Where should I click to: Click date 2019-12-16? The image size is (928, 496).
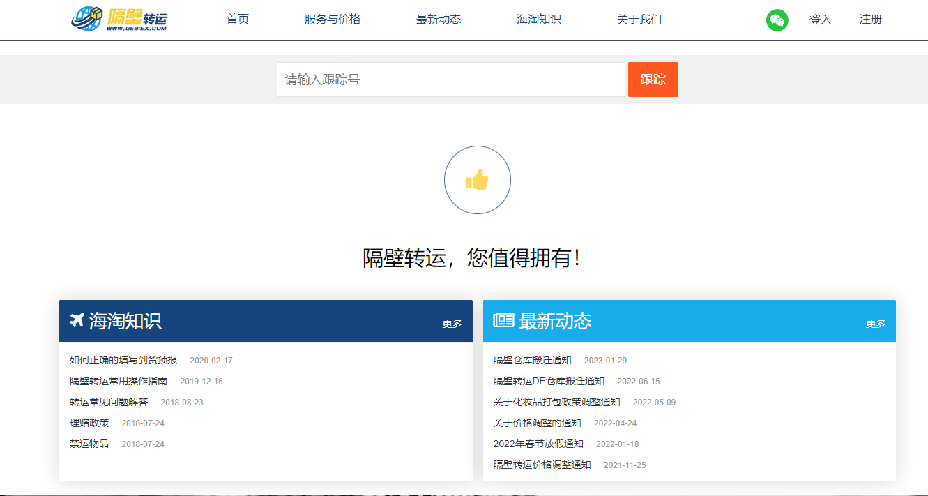pyautogui.click(x=201, y=382)
